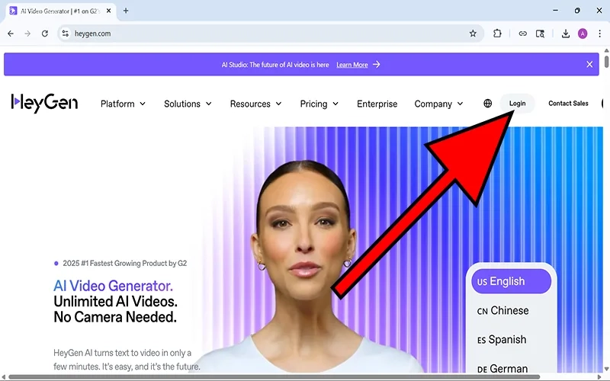Click the purple profile avatar icon

pyautogui.click(x=583, y=34)
